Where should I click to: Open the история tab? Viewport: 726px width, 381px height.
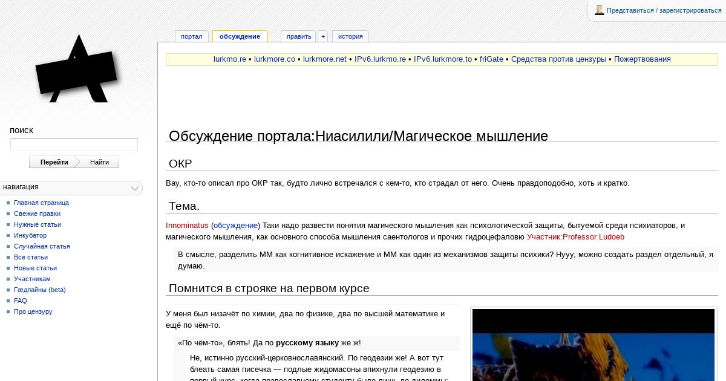click(350, 36)
